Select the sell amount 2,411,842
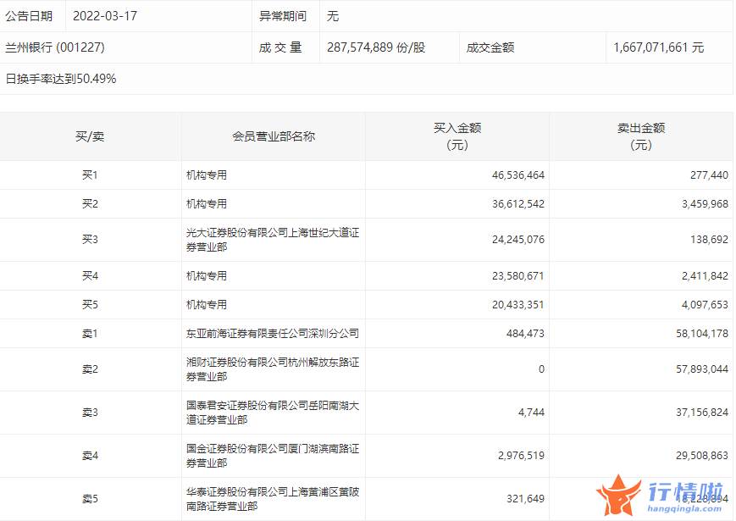The height and width of the screenshot is (521, 736). point(705,275)
